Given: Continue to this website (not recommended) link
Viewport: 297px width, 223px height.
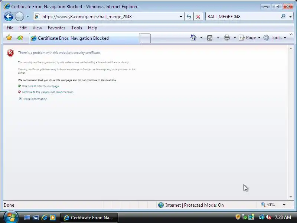Looking at the screenshot, I should 48,92.
